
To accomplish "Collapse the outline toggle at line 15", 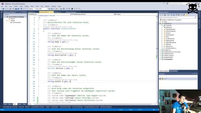I will pyautogui.click(x=38, y=46).
